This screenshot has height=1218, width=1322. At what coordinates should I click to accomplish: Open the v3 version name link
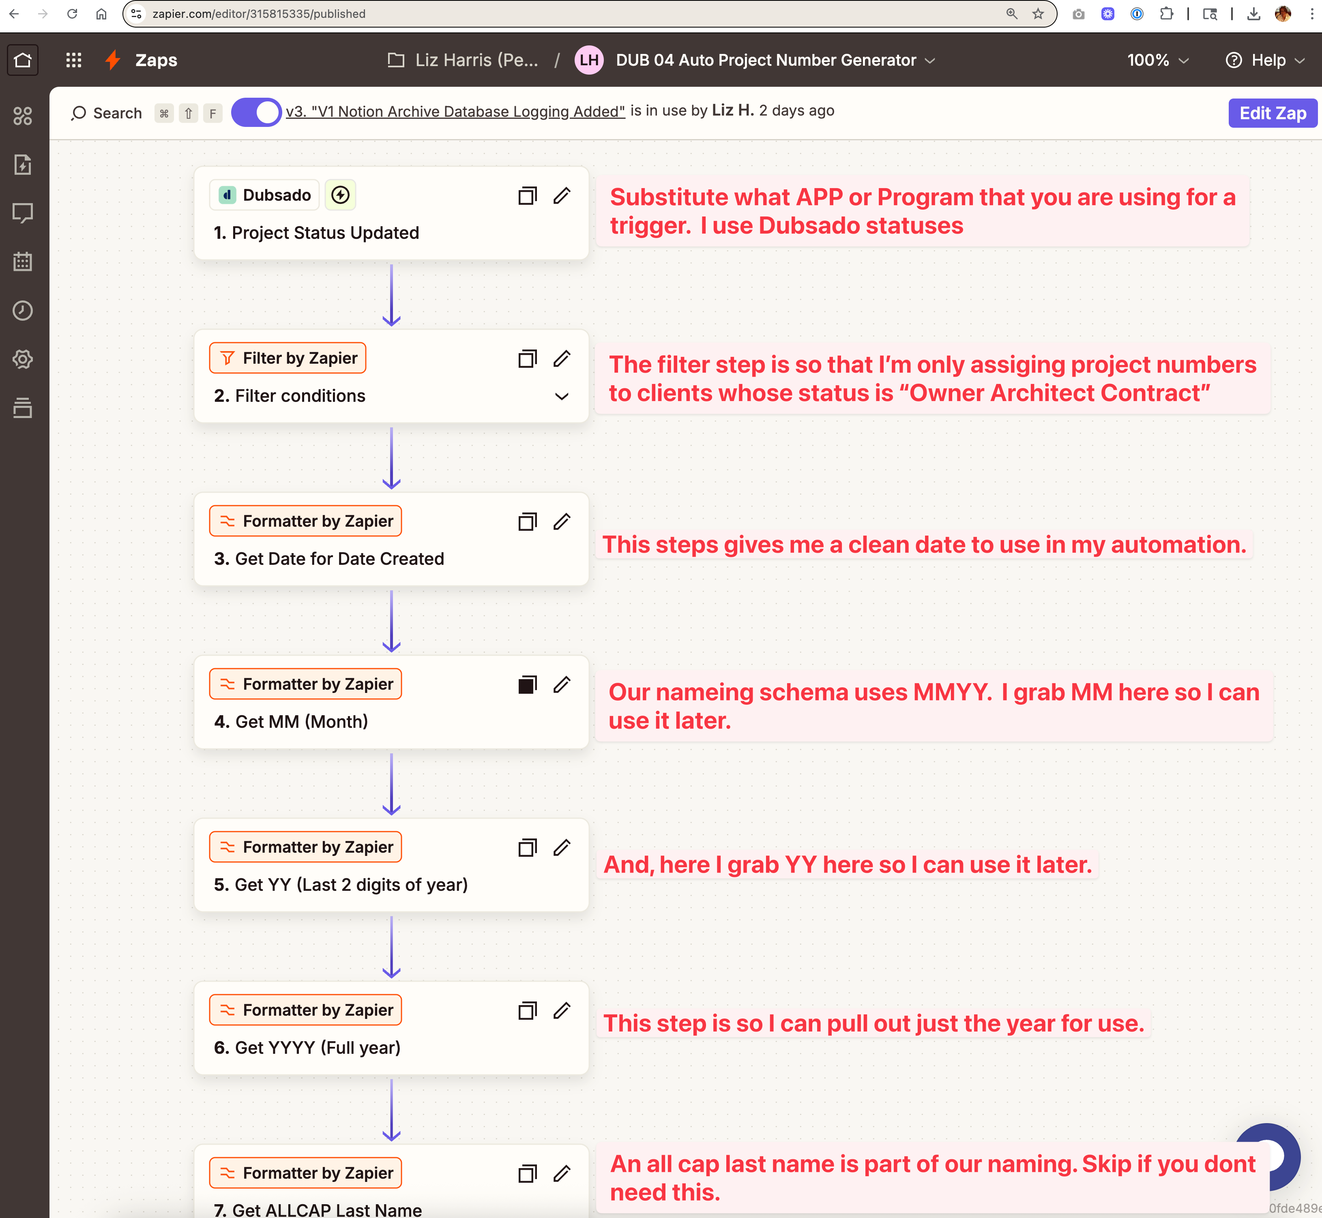455,112
